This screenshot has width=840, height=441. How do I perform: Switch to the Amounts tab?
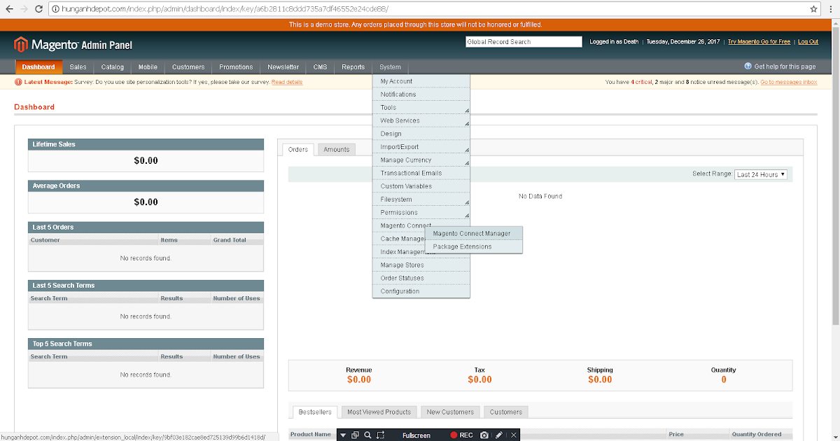(x=336, y=149)
